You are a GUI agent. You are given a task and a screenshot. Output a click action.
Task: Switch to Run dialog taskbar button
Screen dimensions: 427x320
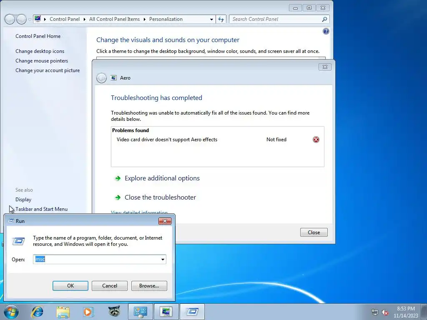tap(192, 312)
